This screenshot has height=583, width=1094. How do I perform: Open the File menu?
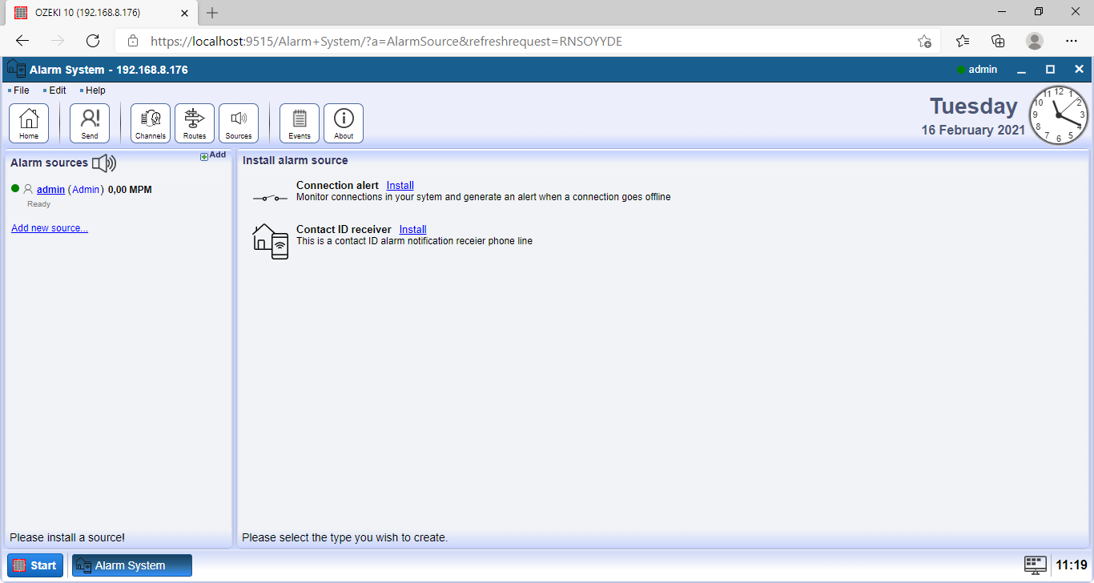tap(21, 90)
